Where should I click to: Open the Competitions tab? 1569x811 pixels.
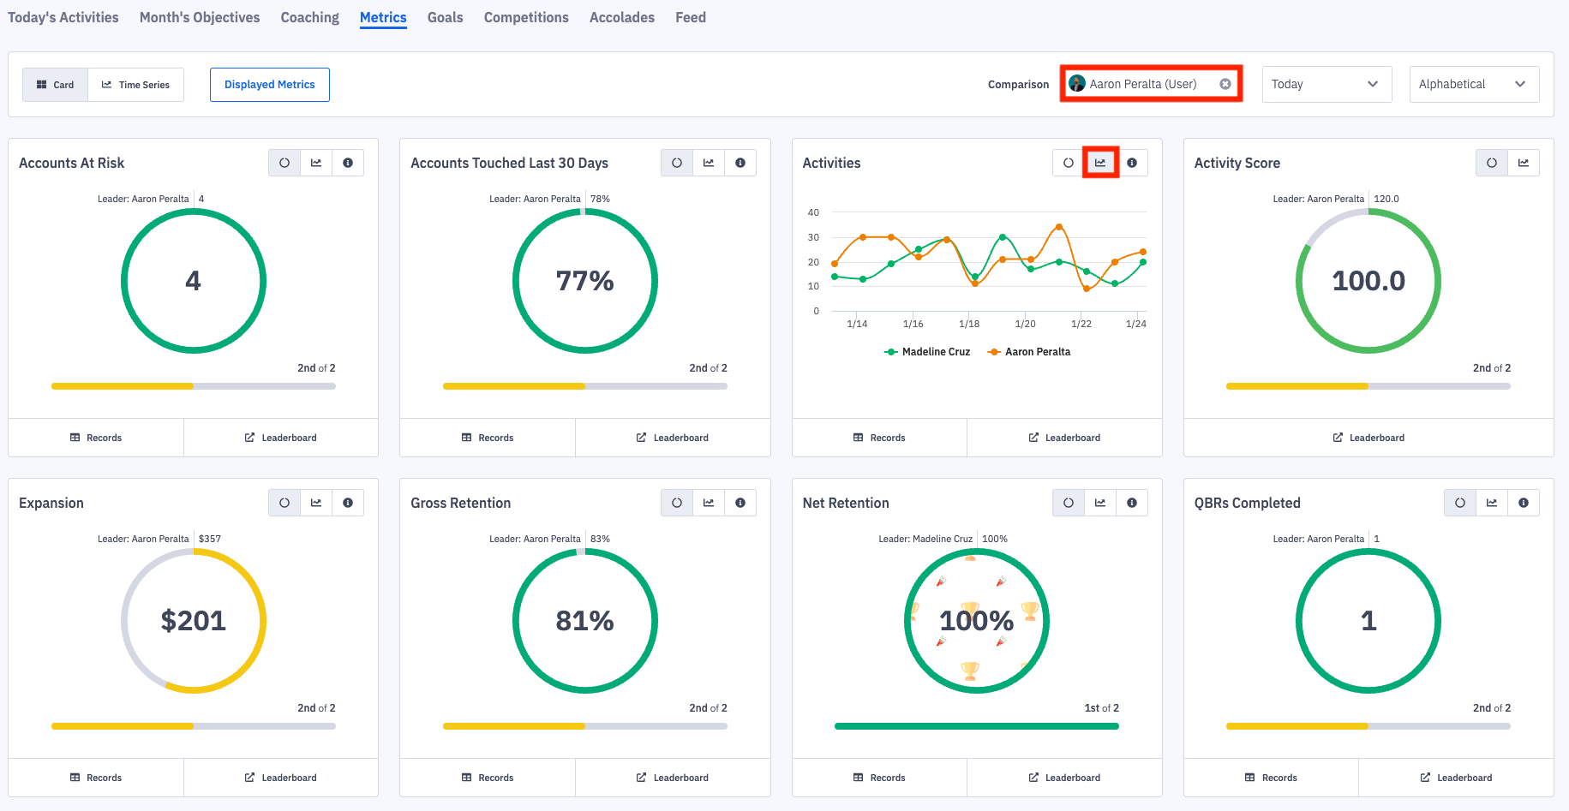click(526, 17)
